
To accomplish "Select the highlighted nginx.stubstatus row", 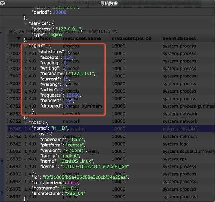I will [111, 129].
